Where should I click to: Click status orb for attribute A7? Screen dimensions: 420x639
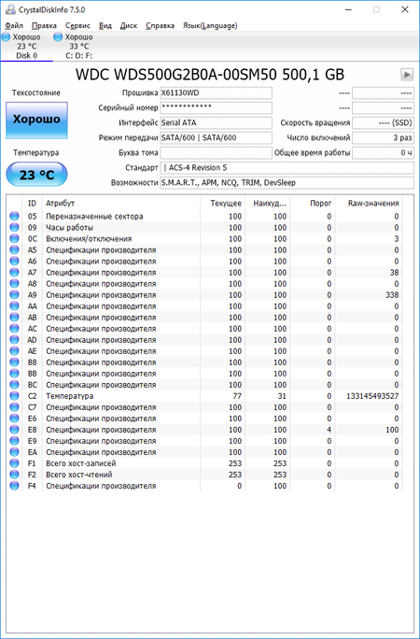[14, 272]
